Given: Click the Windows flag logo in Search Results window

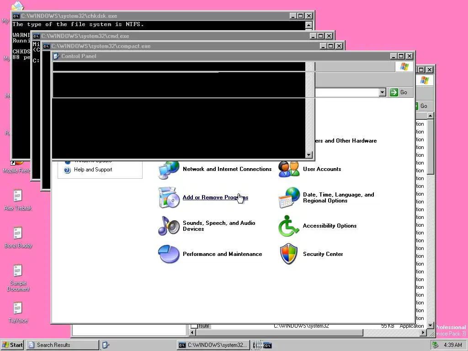Looking at the screenshot, I should coord(425,80).
